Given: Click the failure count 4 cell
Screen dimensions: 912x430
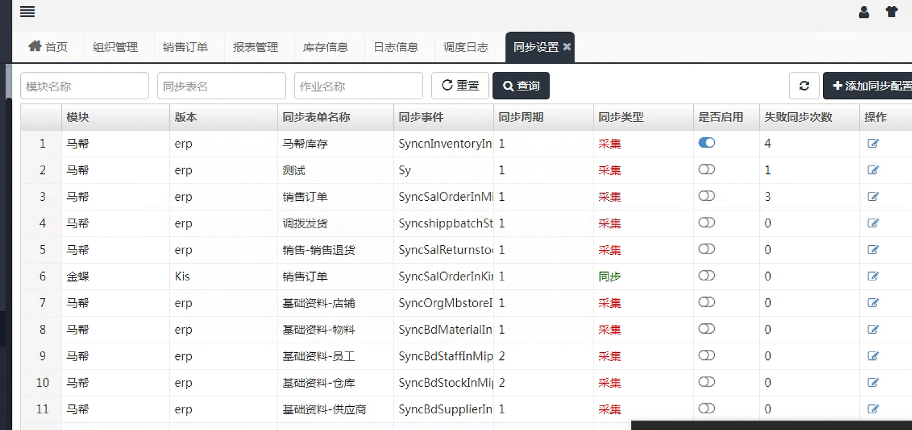Looking at the screenshot, I should 810,143.
